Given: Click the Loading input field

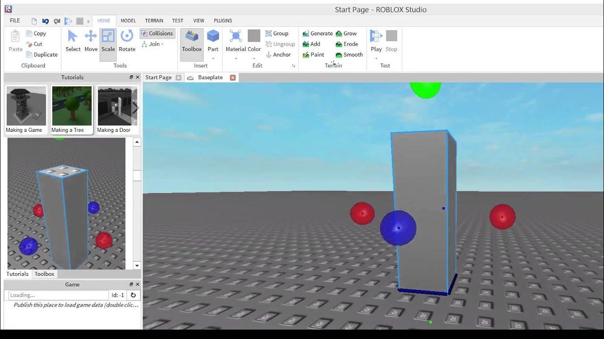Looking at the screenshot, I should (x=59, y=295).
